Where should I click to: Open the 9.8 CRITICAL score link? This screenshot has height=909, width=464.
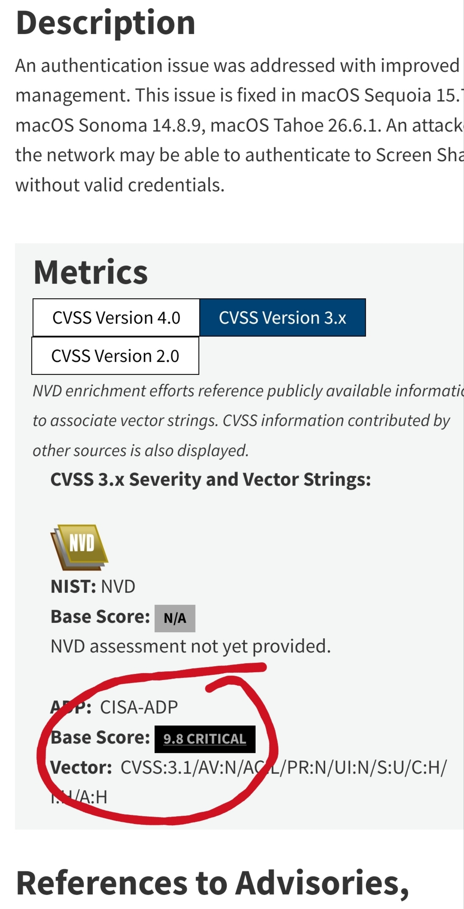tap(205, 739)
